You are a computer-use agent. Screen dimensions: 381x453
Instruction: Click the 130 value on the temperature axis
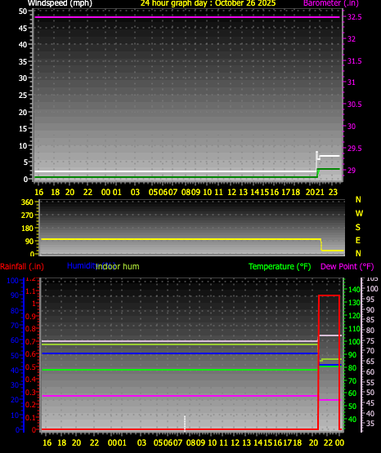tap(354, 303)
